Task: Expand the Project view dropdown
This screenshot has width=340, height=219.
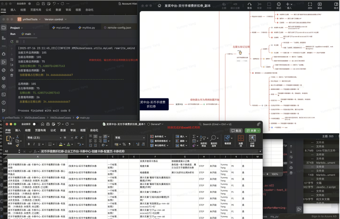Action: (x=17, y=28)
